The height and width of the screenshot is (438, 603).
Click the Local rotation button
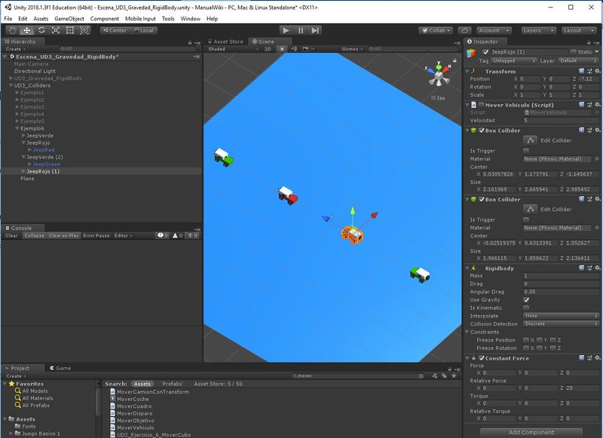tap(143, 30)
